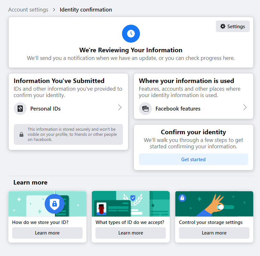
Task: Open Learn more under accepted ID types
Action: (x=131, y=233)
